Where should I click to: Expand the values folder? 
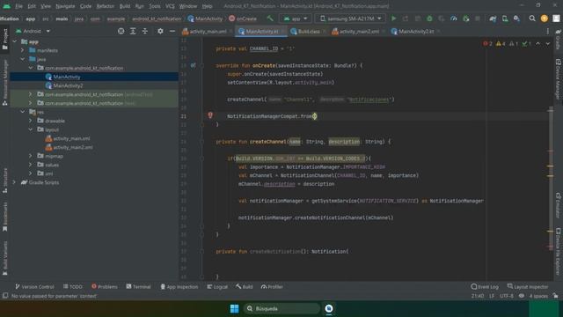(x=31, y=165)
